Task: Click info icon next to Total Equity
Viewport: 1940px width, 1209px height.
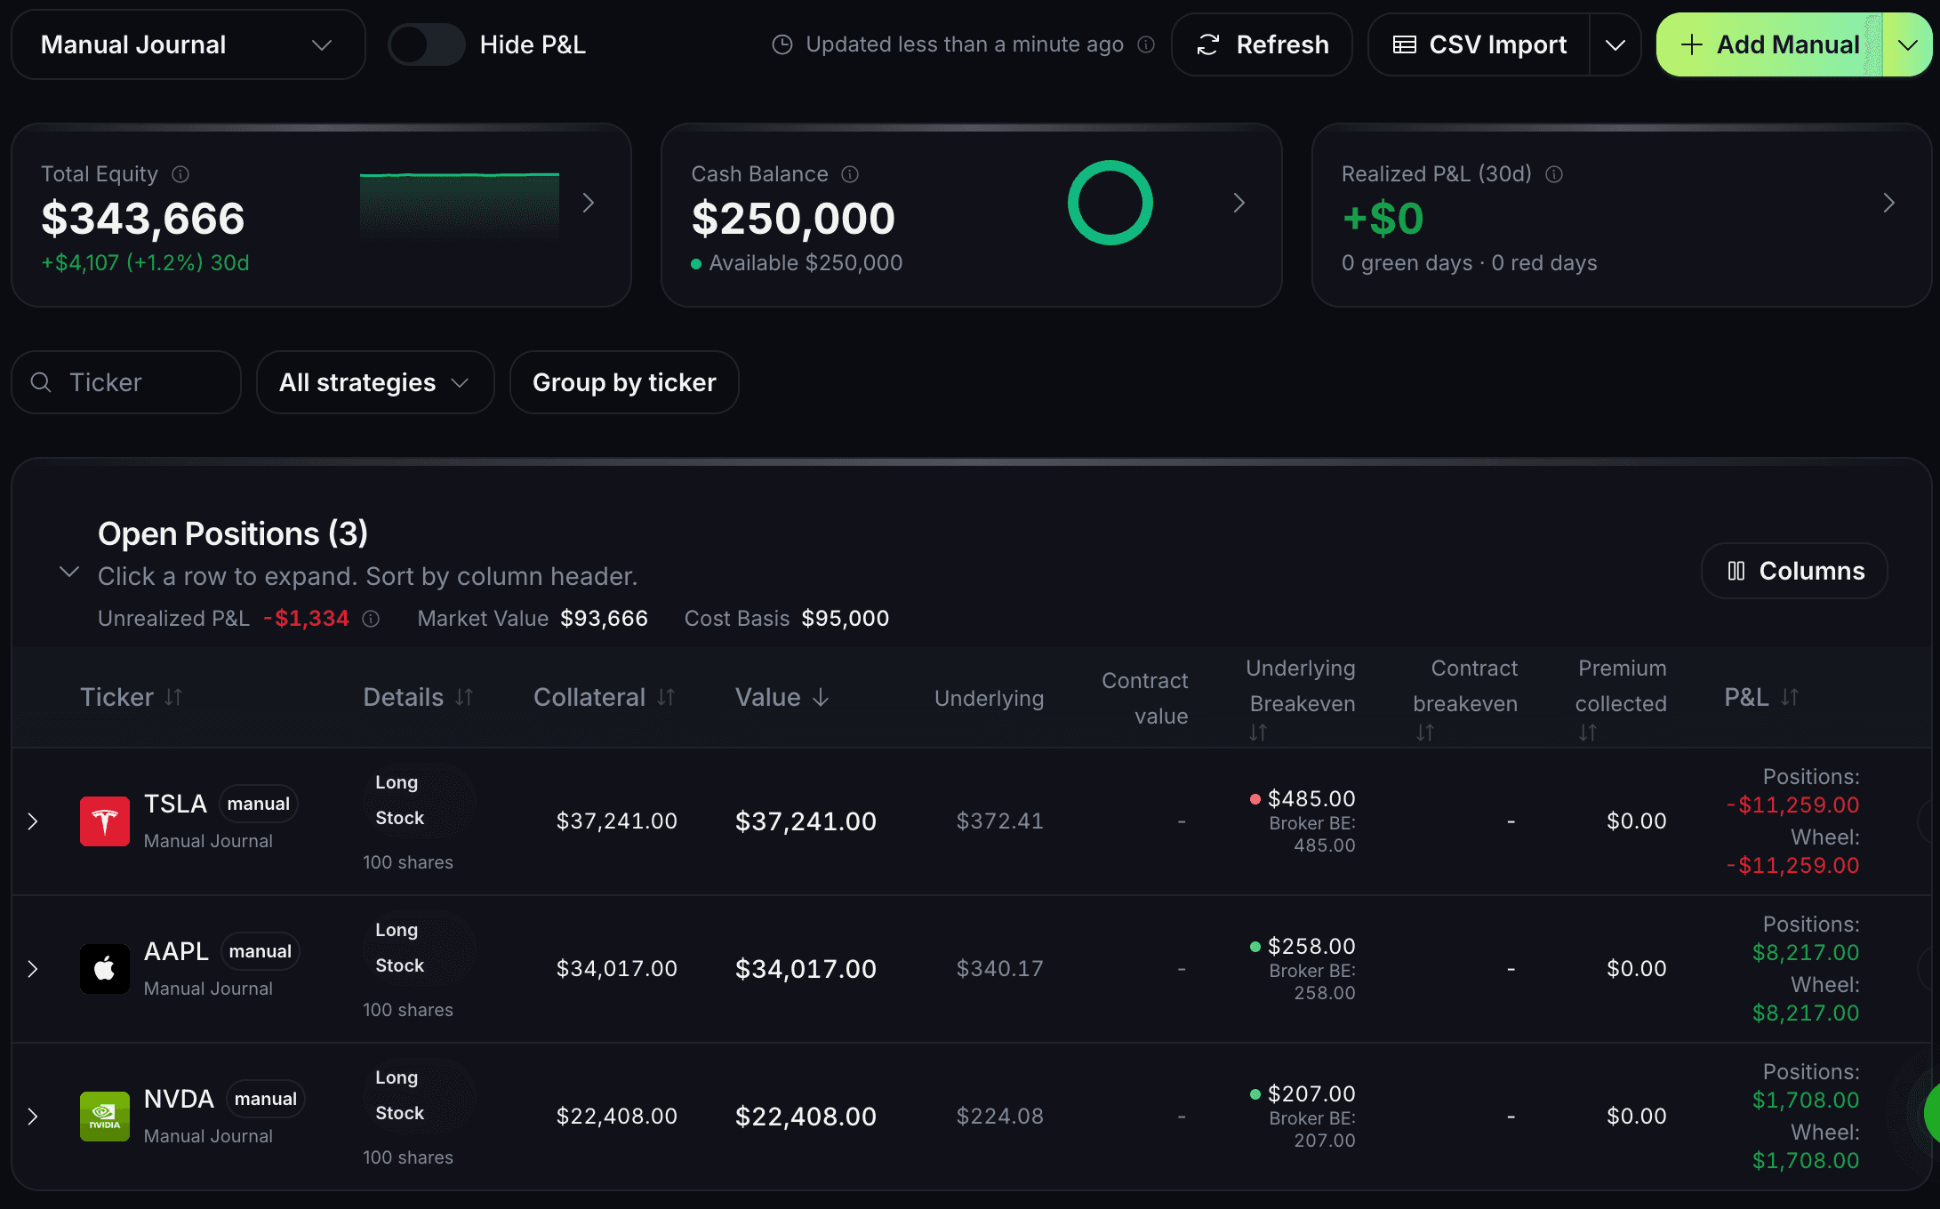Action: coord(180,174)
